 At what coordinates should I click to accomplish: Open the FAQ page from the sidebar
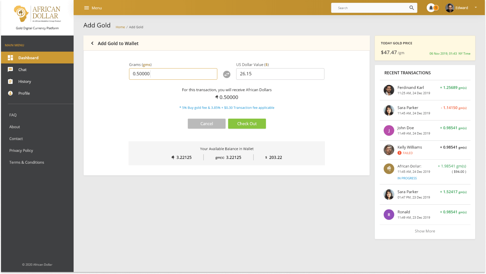point(13,115)
